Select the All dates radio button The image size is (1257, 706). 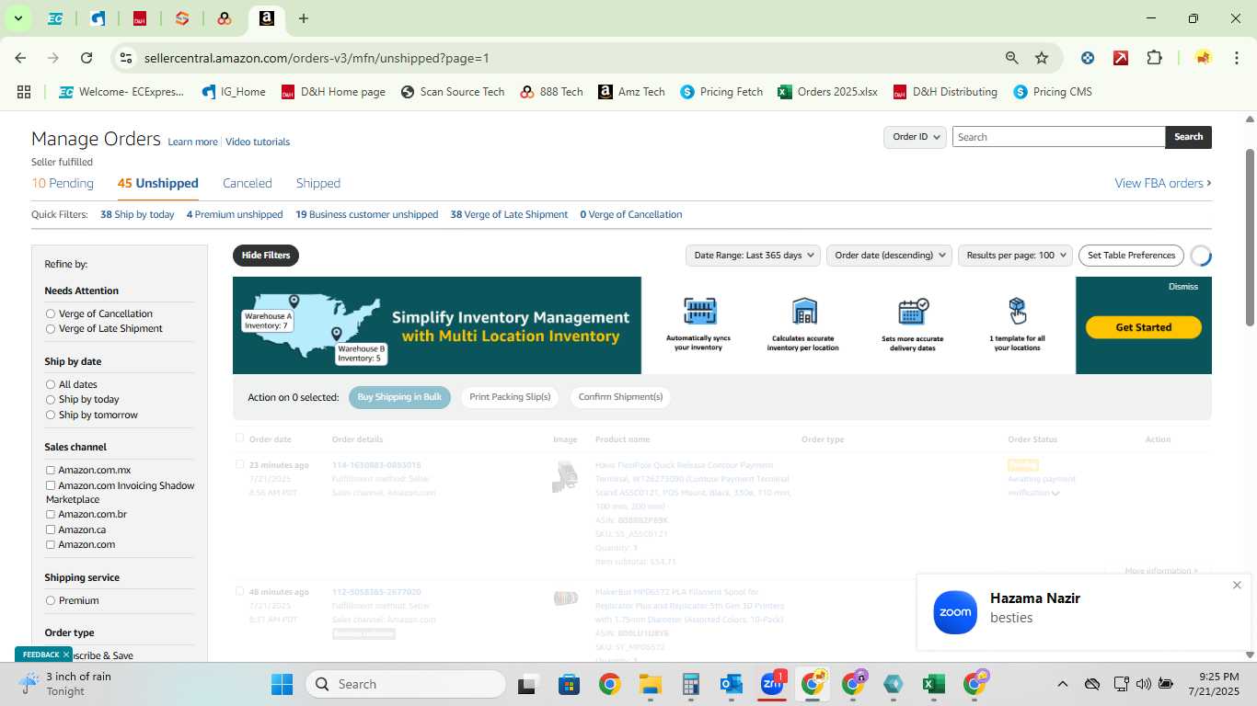(x=51, y=384)
